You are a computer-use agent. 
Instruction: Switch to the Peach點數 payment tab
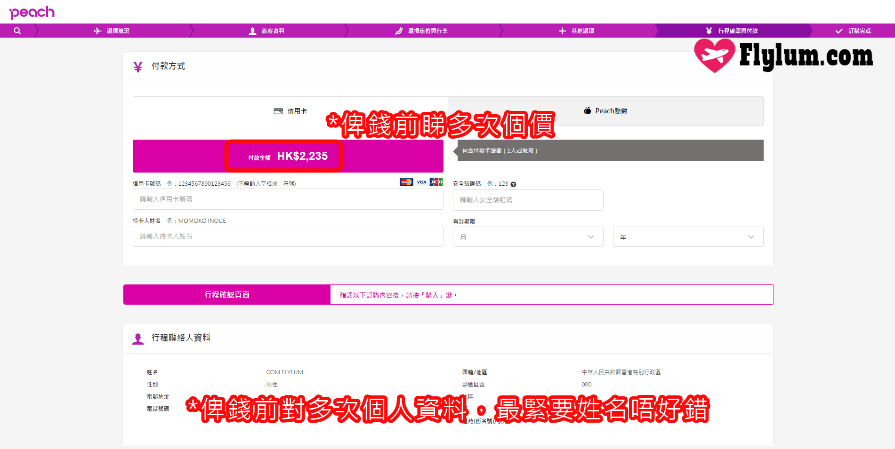click(605, 111)
